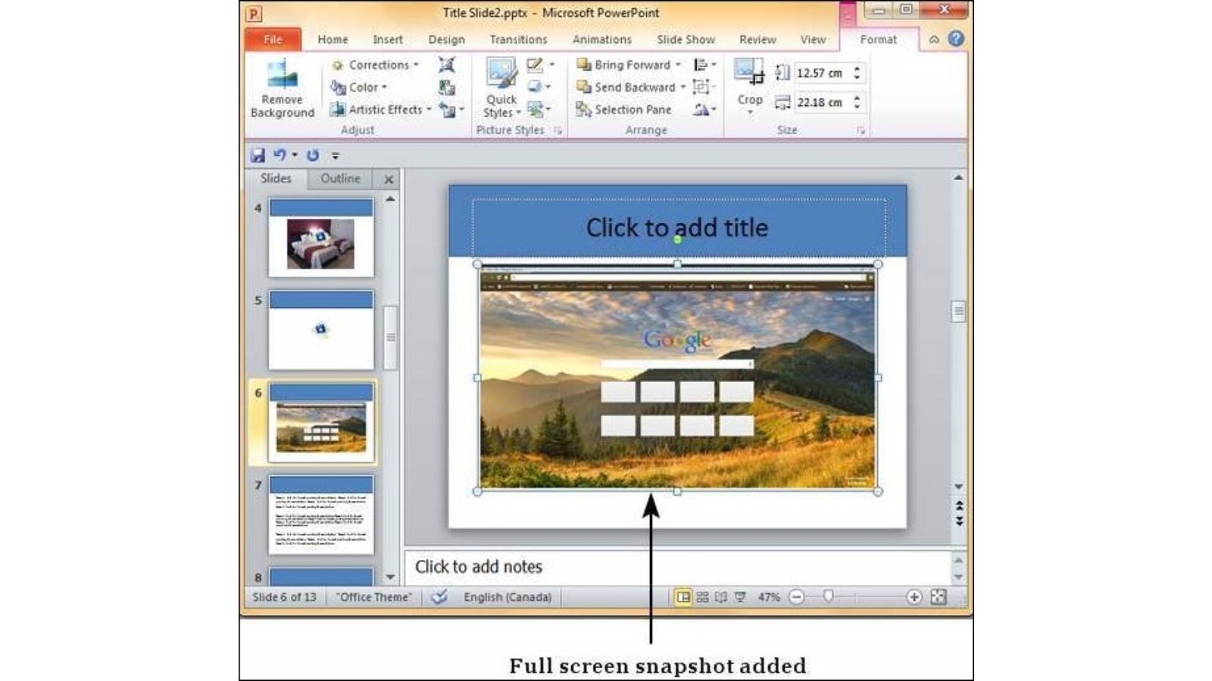Open the Artistic Effects dropdown
The image size is (1212, 681).
click(381, 110)
